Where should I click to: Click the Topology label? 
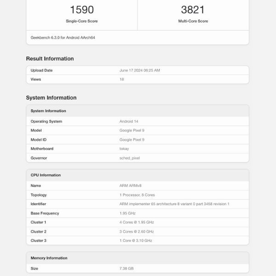pyautogui.click(x=39, y=195)
